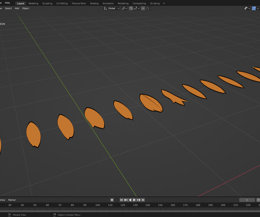This screenshot has height=217, width=260.
Task: Open the viewport Add menu
Action: [x=17, y=8]
